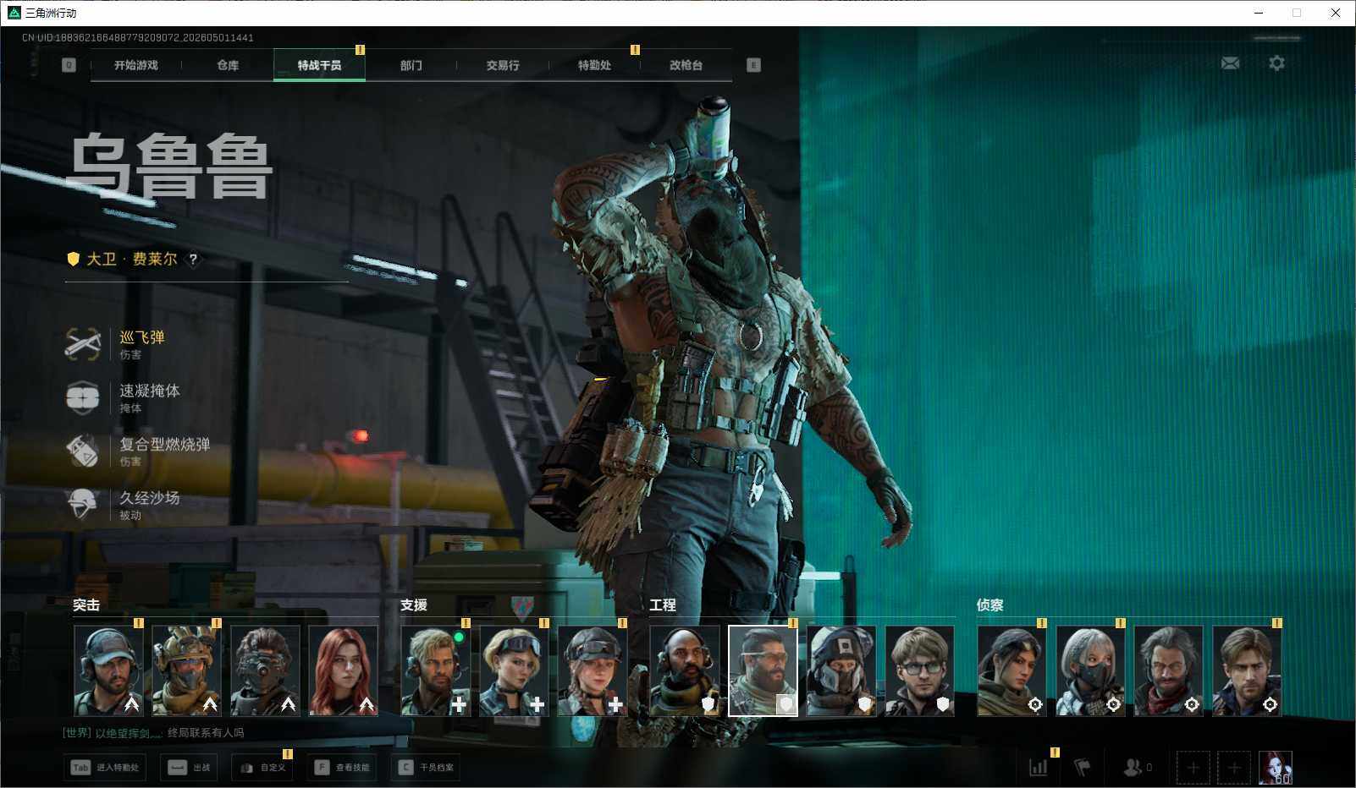Click the 复合型燃烧弹 skill name text
Viewport: 1356px width, 788px height.
(165, 444)
